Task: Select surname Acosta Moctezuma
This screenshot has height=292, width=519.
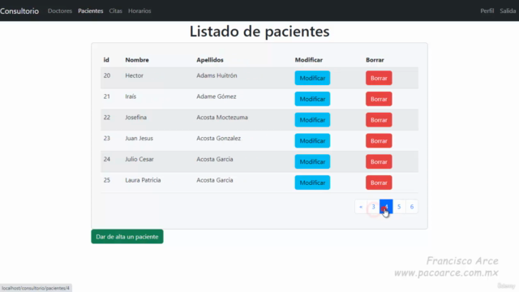Action: [x=222, y=117]
